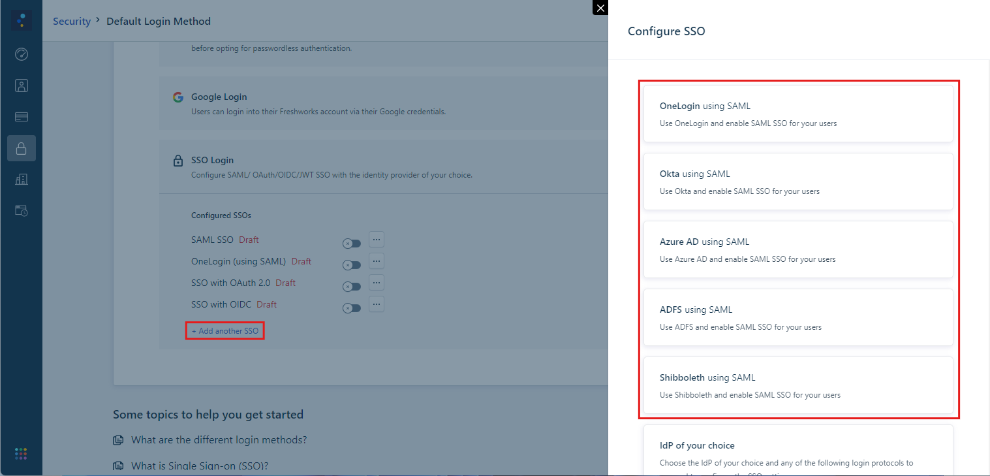Open the Dashboard gauge icon in sidebar
The height and width of the screenshot is (476, 990).
22,54
